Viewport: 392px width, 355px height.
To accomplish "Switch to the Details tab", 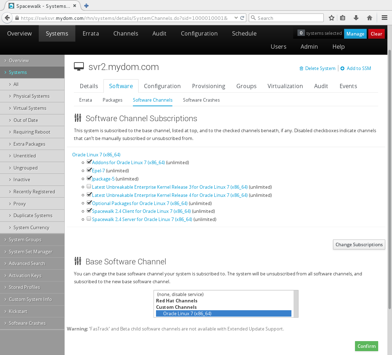I will click(89, 86).
